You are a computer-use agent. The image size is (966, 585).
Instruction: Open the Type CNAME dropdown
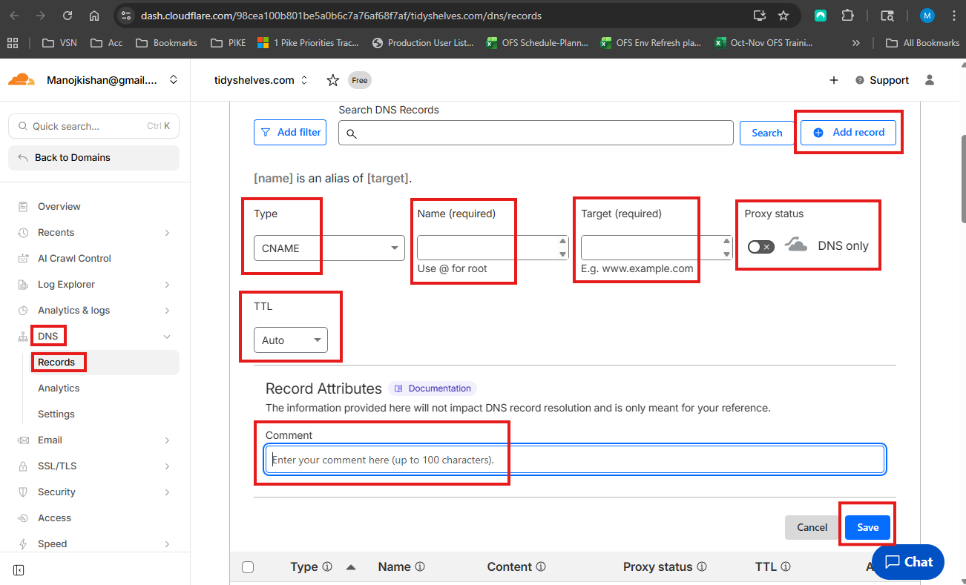coord(329,248)
